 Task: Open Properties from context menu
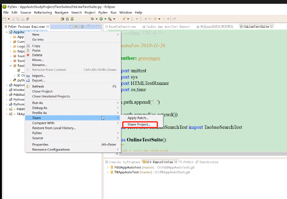coord(73,144)
